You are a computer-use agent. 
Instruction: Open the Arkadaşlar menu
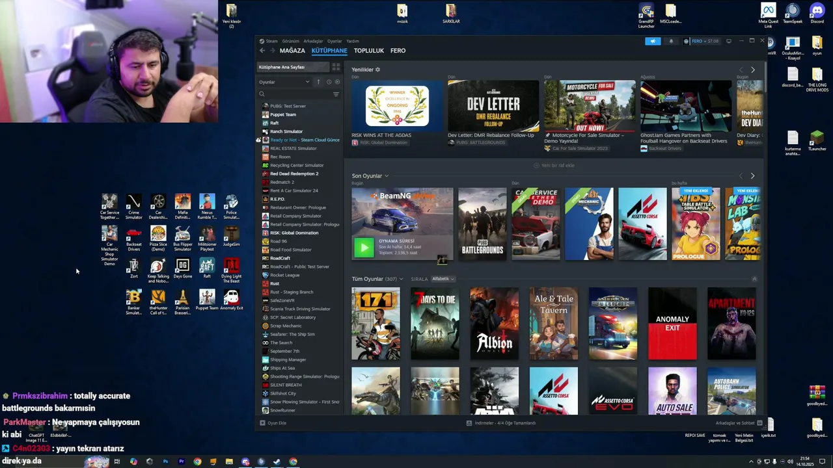click(x=313, y=41)
